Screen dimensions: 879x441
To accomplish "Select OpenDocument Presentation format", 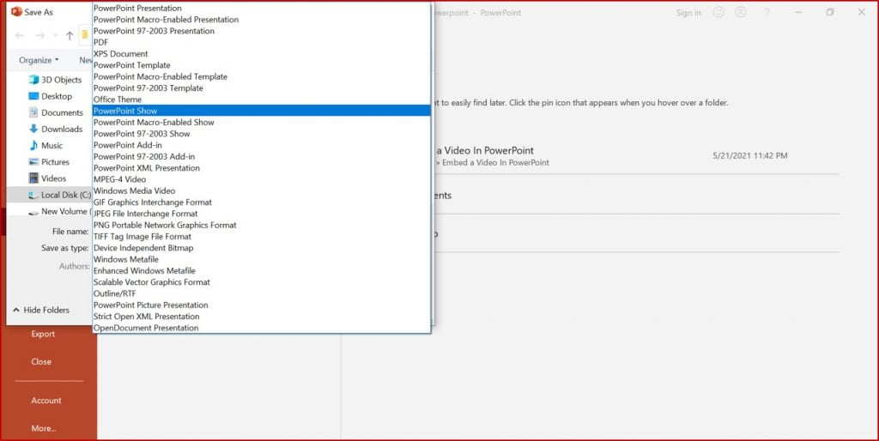I will coord(261,328).
